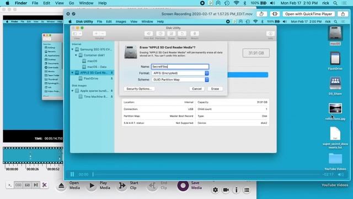
Task: Collapse Apple sparse bundle disclosure triangle
Action: tap(72, 91)
